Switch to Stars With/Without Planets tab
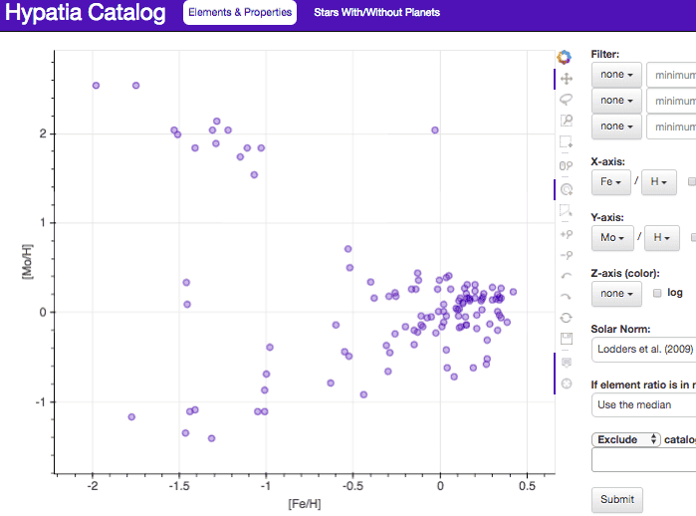The image size is (696, 516). pos(376,12)
